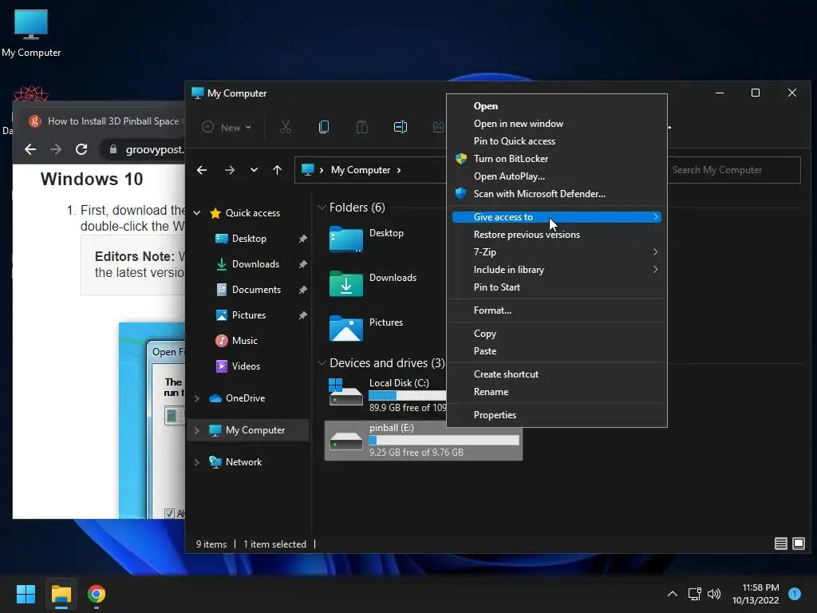Switch to details view layout icon

point(780,544)
